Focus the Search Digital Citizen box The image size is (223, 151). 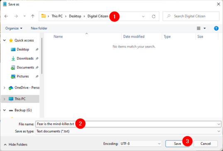point(191,16)
